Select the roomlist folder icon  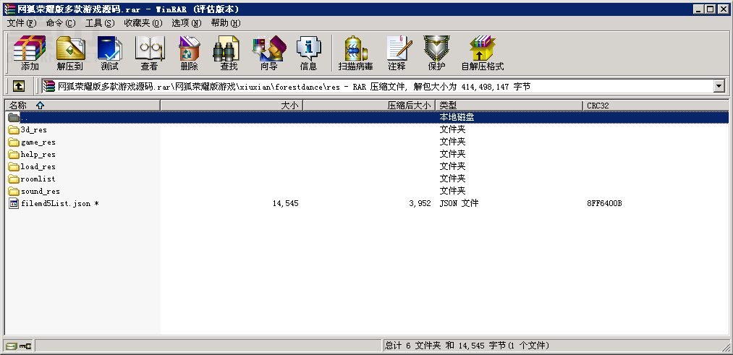click(x=14, y=179)
